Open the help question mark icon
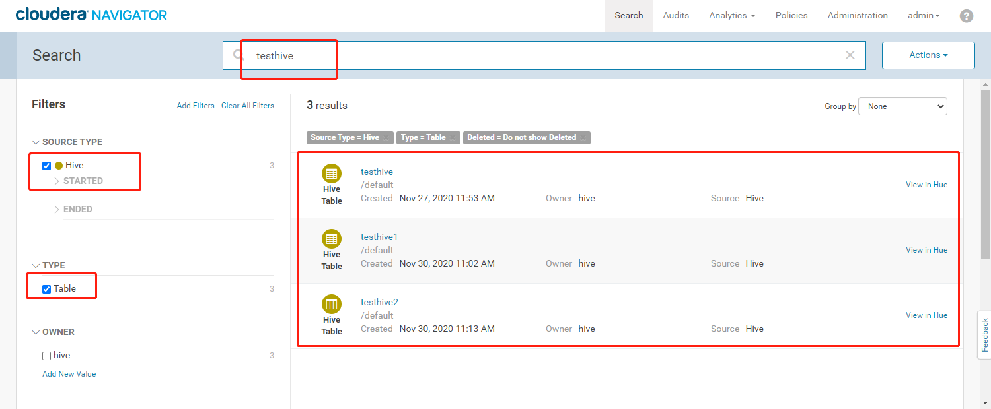The width and height of the screenshot is (991, 409). click(967, 16)
